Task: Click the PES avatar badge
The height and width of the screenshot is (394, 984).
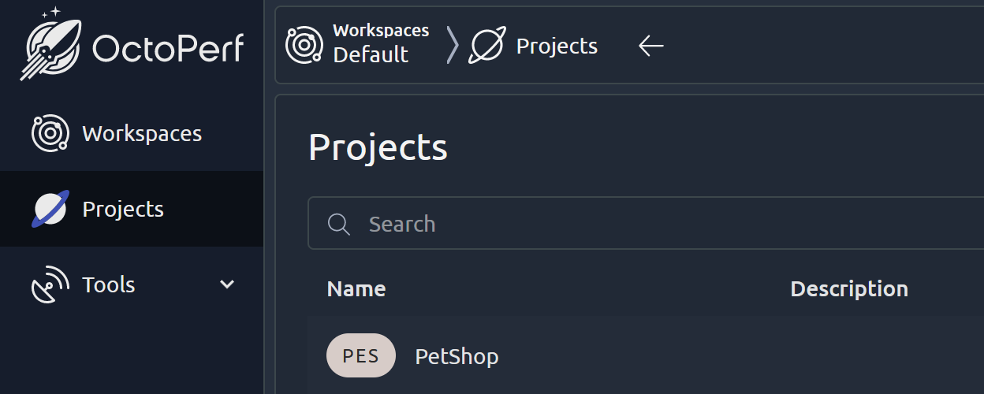Action: [x=360, y=356]
